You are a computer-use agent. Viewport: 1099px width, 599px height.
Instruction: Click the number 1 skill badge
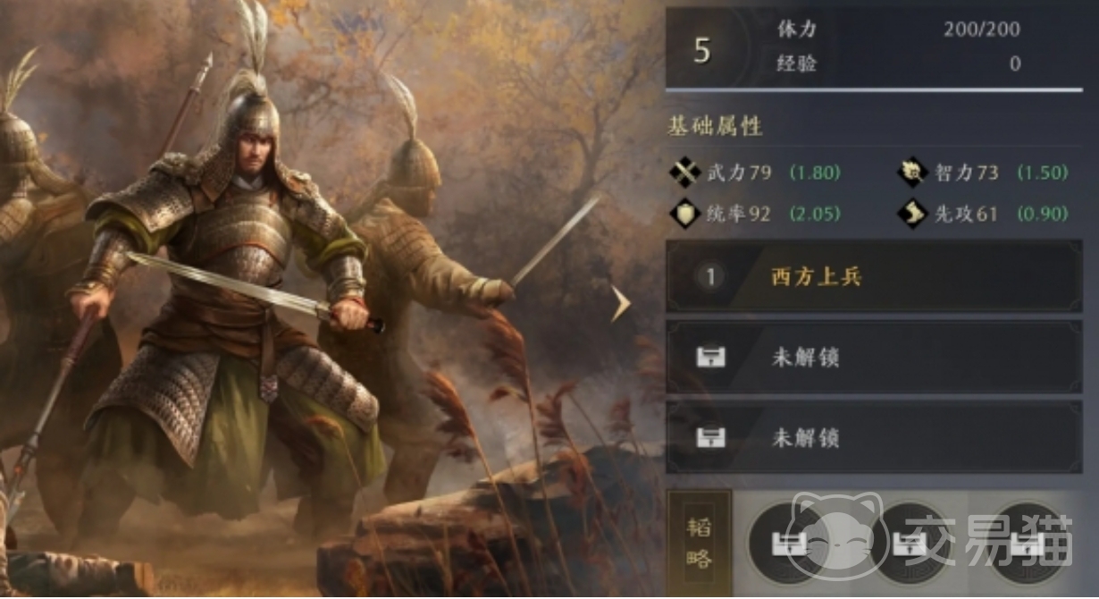tap(711, 277)
